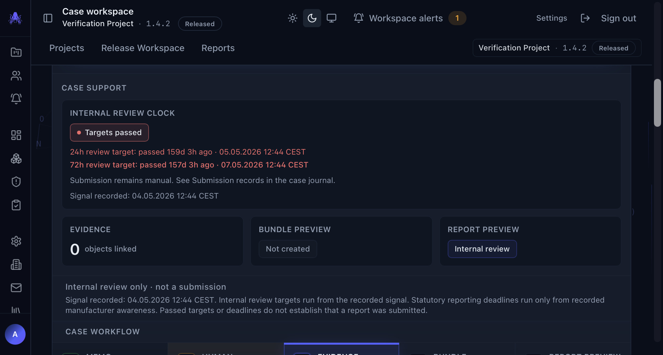The image size is (663, 355).
Task: Open user avatar A menu
Action: click(15, 334)
